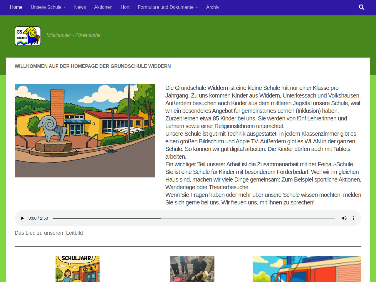Navigate to the Hort page
The image size is (376, 282).
[x=125, y=7]
